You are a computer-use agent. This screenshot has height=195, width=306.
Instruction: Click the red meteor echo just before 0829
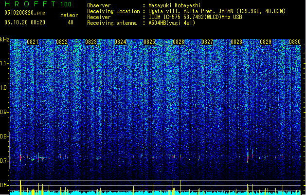point(248,158)
